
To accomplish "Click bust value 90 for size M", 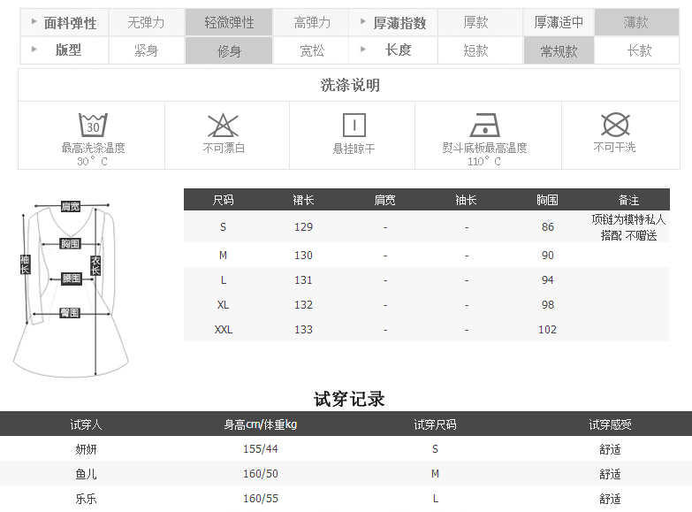I will point(548,256).
